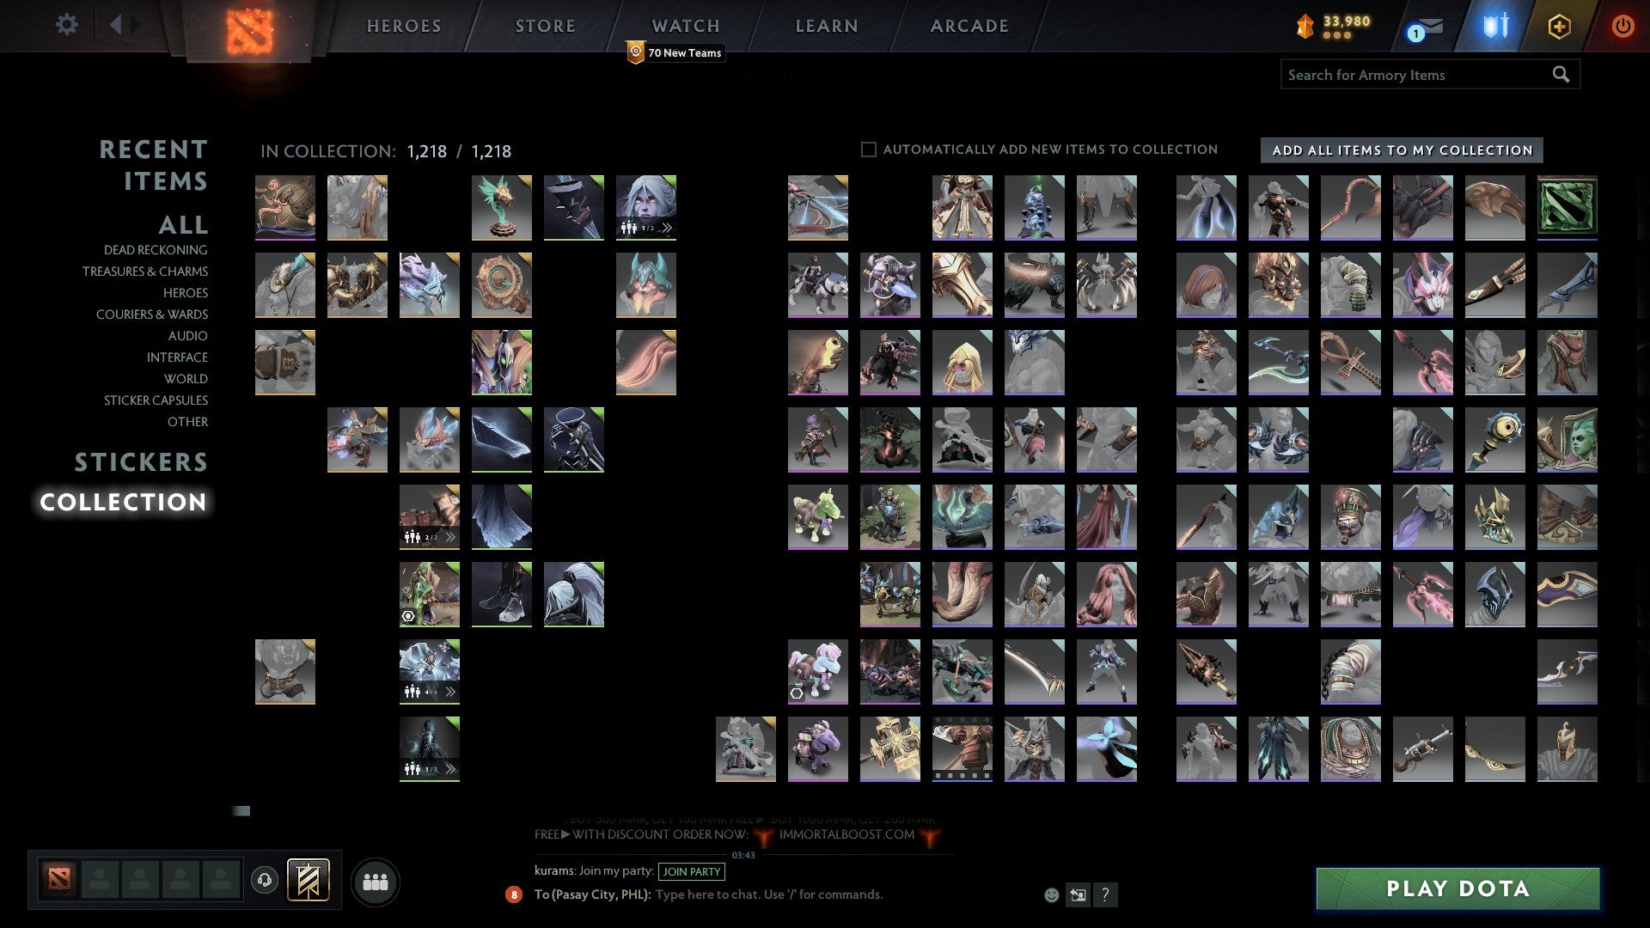Click the guild banner icon
Screen dimensions: 1650x928
pyautogui.click(x=308, y=880)
